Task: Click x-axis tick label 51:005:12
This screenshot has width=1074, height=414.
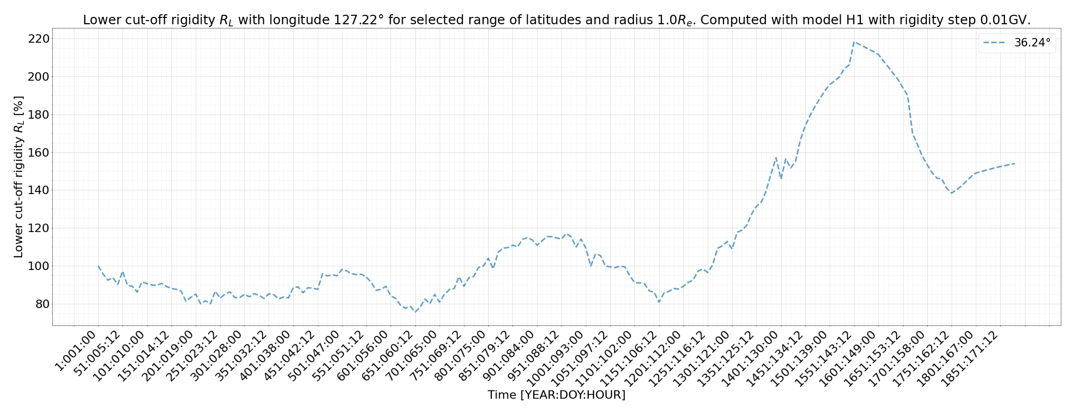Action: (98, 353)
